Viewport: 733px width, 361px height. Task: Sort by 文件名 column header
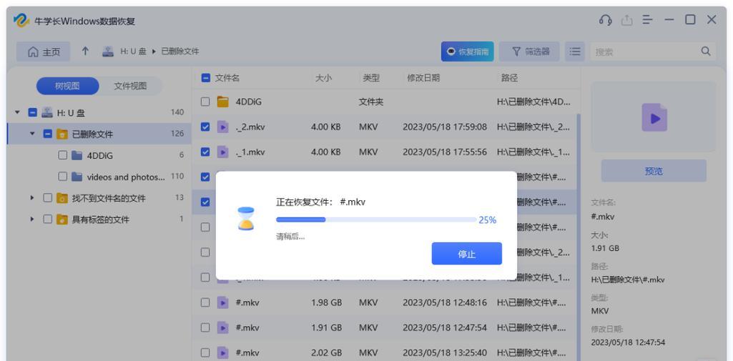[x=227, y=78]
